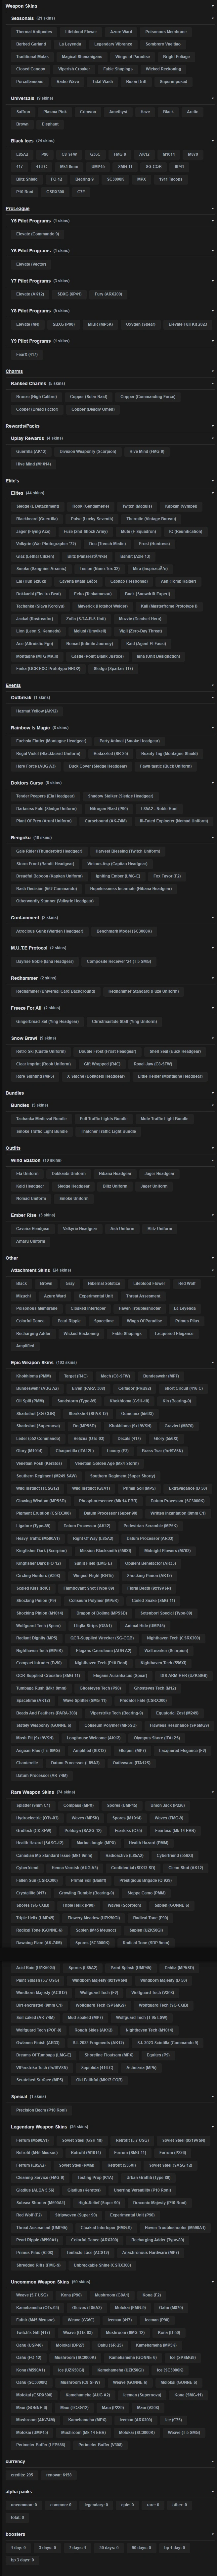Select the Crimson universal skin tag
Image resolution: width=217 pixels, height=2576 pixels.
point(88,112)
